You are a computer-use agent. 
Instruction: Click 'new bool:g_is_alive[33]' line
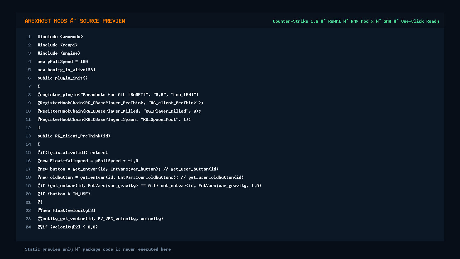click(x=66, y=70)
